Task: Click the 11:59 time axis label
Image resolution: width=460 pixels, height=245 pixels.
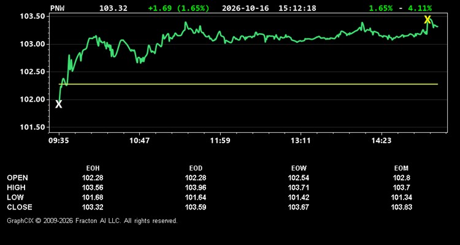Action: pos(220,141)
